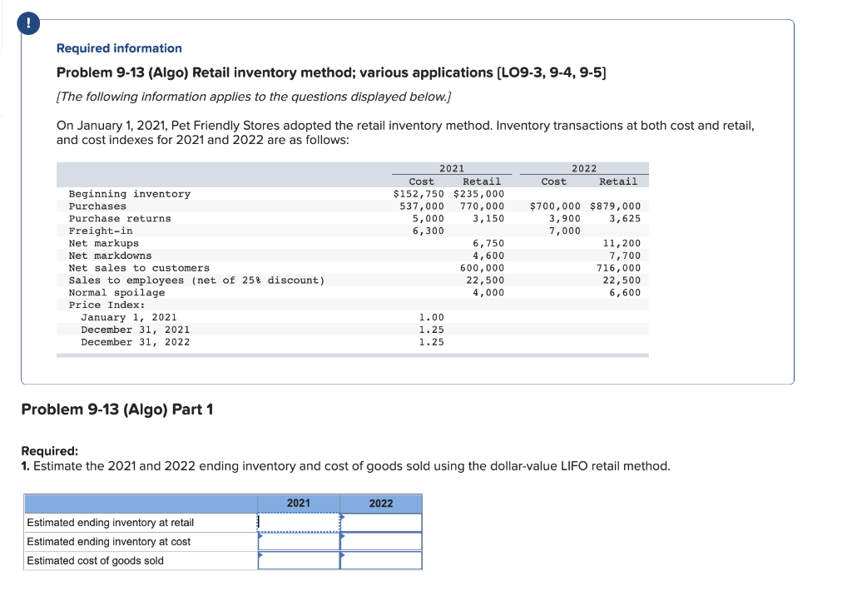This screenshot has height=591, width=852.
Task: Click the triangle on 2022 ending inventory cost cell
Action: pyautogui.click(x=341, y=536)
